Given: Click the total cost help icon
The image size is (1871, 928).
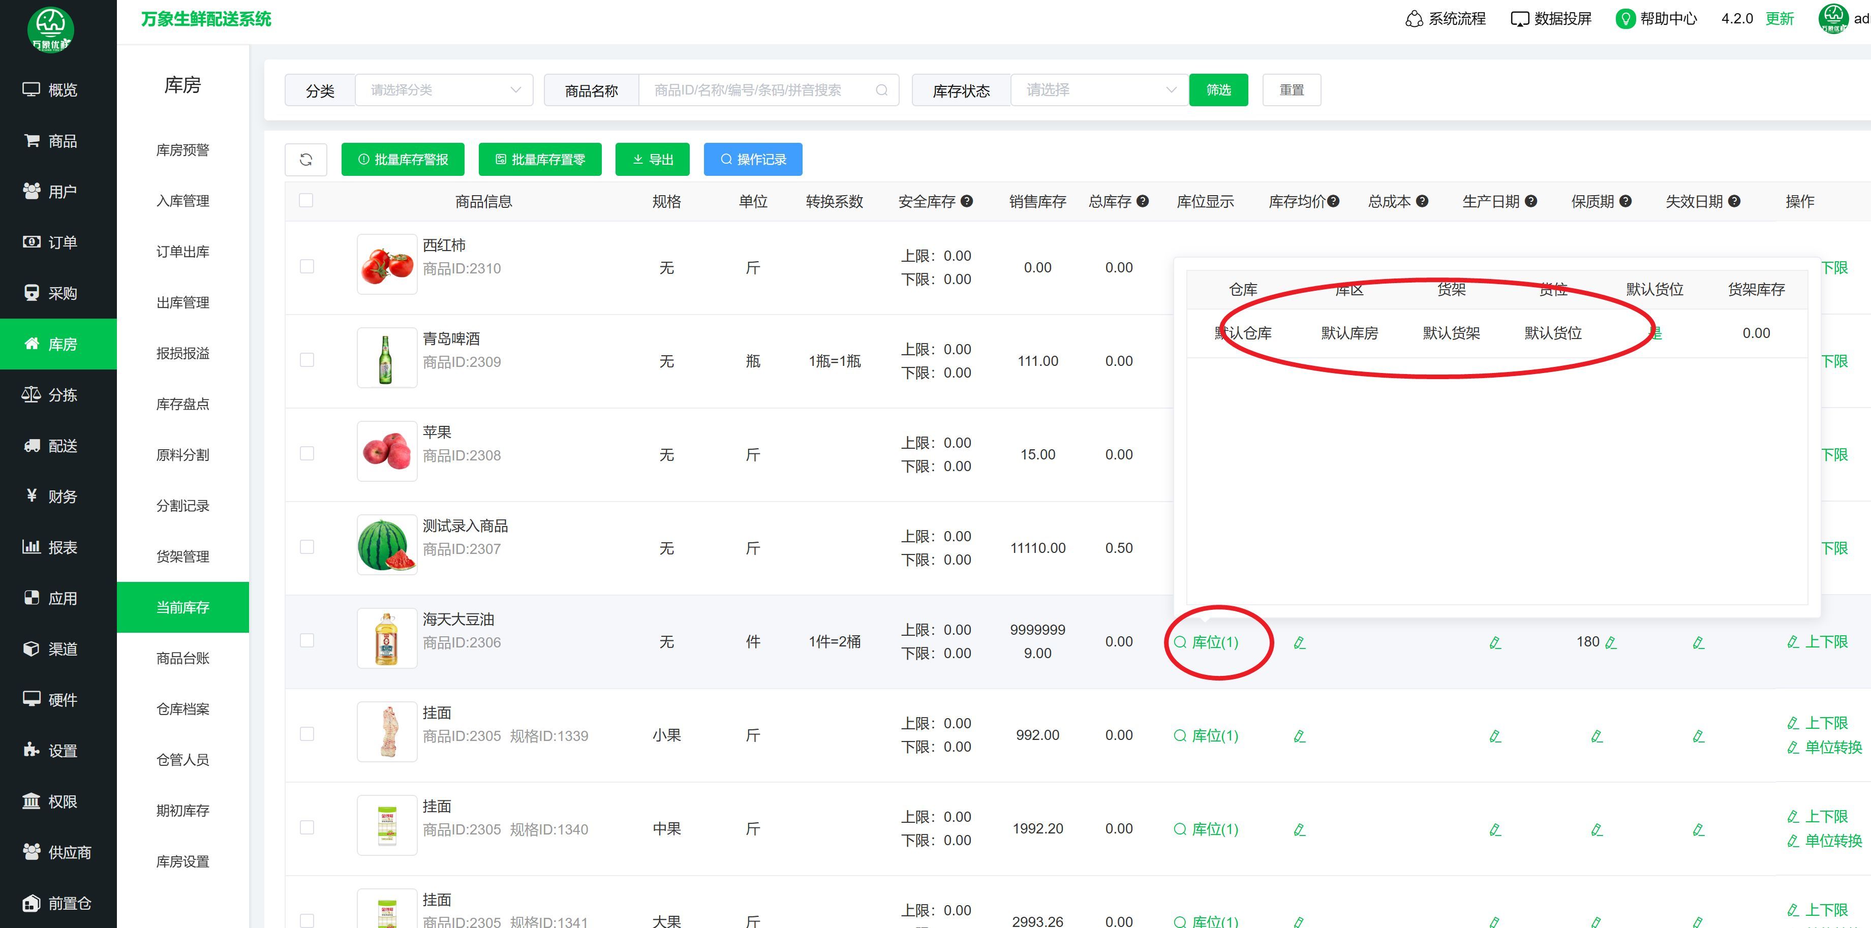Looking at the screenshot, I should [1422, 201].
